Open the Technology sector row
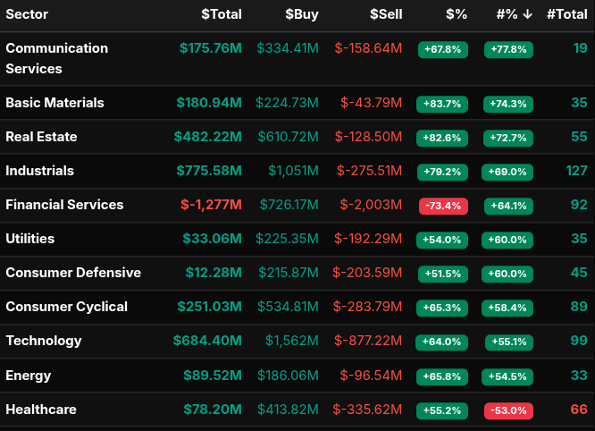 pos(43,341)
